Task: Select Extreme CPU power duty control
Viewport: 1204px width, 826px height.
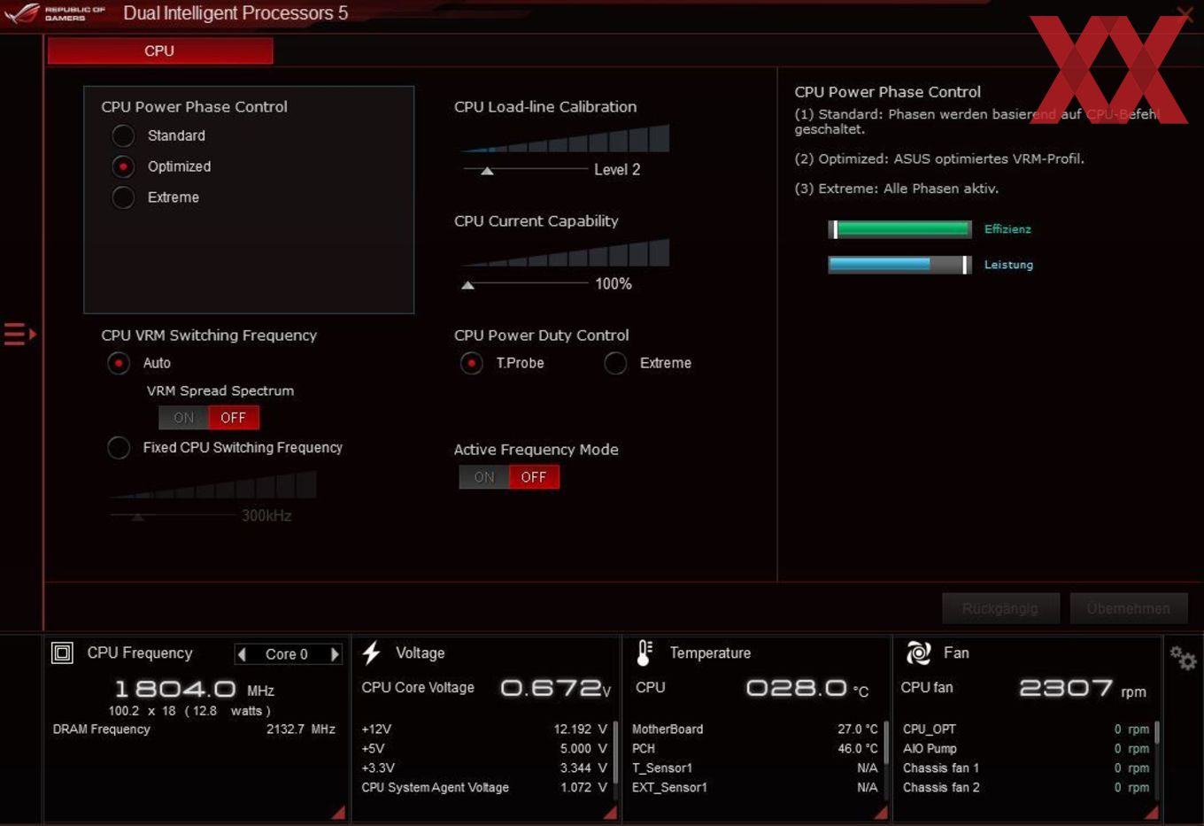Action: tap(615, 363)
